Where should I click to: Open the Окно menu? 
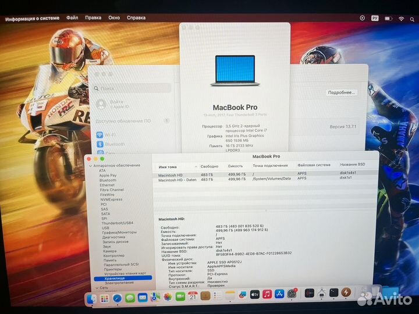click(114, 18)
